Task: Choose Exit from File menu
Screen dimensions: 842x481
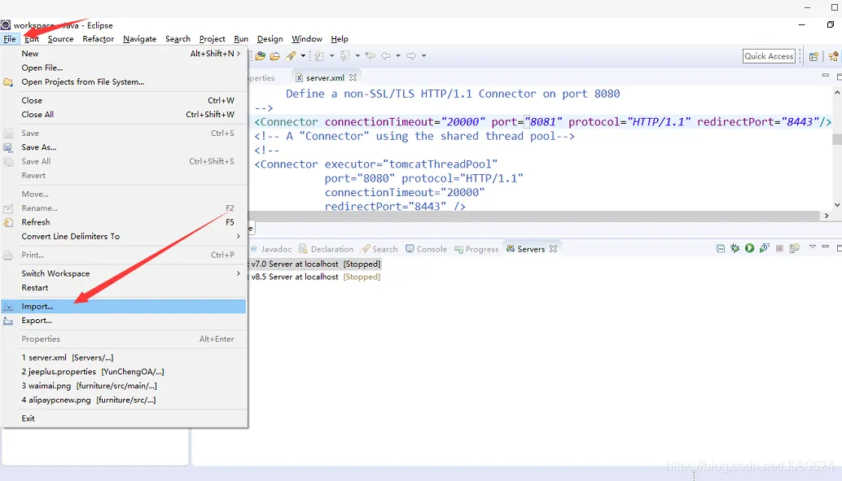Action: pos(124,418)
